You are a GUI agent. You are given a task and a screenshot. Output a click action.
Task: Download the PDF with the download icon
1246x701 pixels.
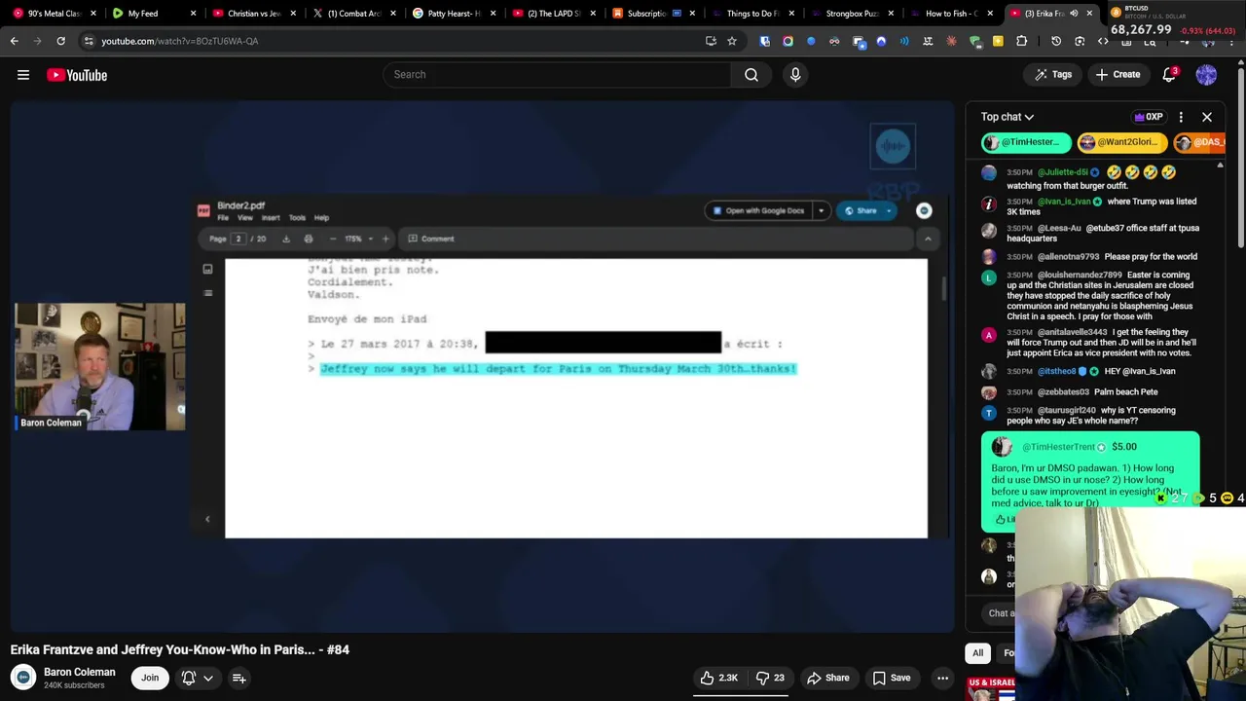286,239
